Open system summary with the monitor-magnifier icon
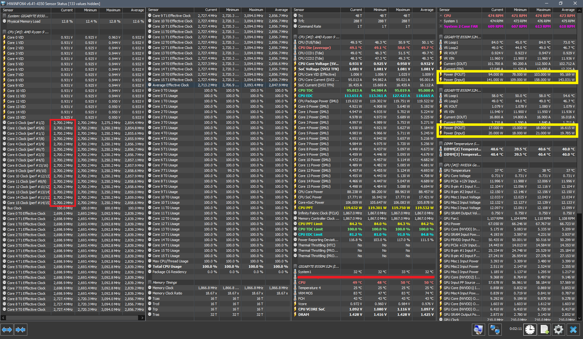 pos(478,329)
